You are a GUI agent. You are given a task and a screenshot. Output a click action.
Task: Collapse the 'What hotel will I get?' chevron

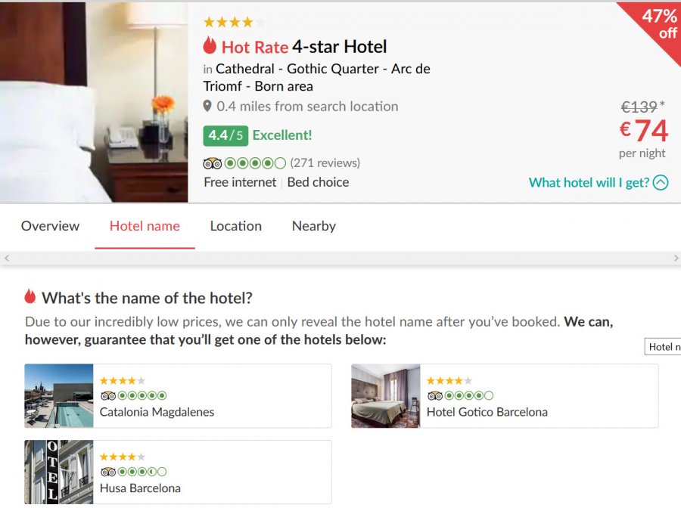point(661,182)
